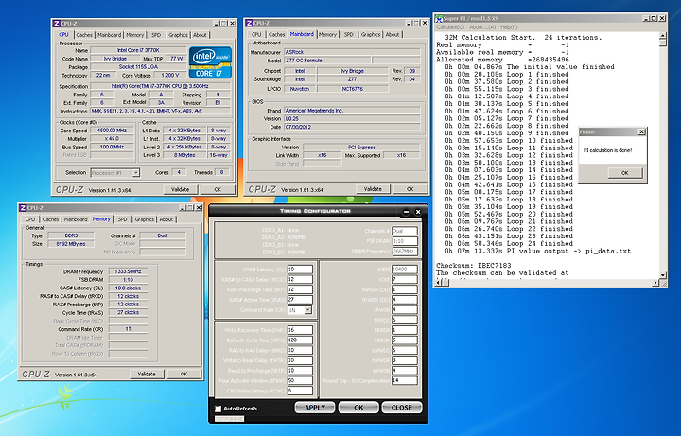
Task: Click the Four Activate Window (tFAW) field
Action: (x=300, y=380)
